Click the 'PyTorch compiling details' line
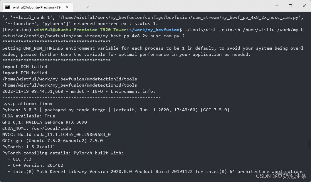311x182 pixels. (63, 153)
